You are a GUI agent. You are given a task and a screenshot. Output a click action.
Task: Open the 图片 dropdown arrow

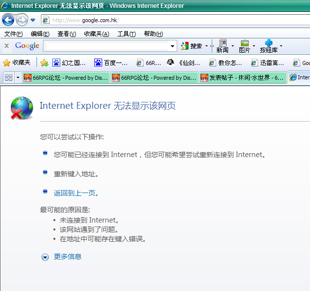coord(254,46)
